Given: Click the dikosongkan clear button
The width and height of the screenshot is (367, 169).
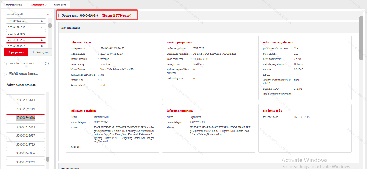Looking at the screenshot, I should 40,53.
